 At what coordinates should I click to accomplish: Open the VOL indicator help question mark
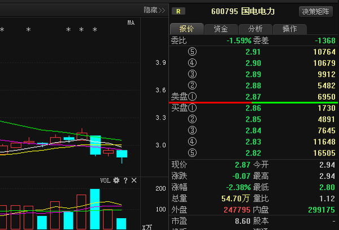(x=125, y=180)
